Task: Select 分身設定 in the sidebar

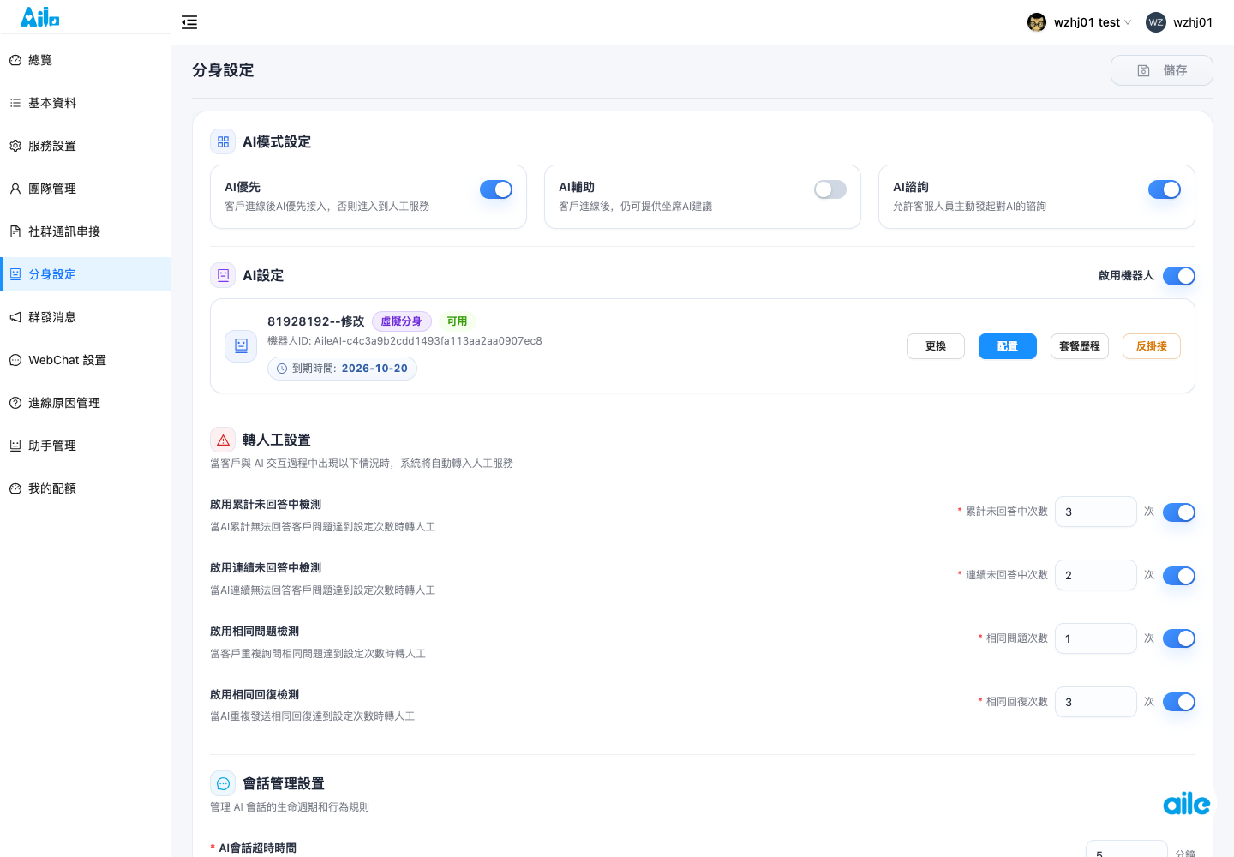Action: click(86, 274)
